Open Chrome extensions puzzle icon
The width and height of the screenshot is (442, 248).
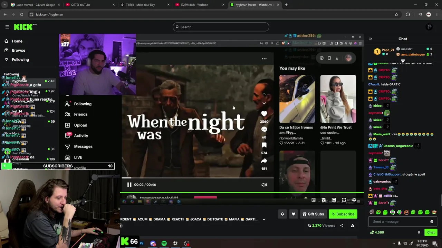tap(408, 14)
